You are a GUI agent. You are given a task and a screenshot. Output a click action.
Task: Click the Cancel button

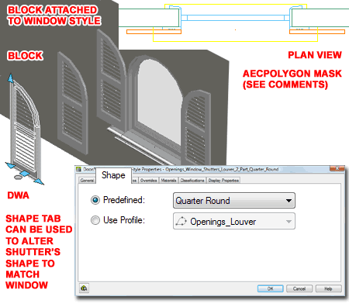pos(299,288)
